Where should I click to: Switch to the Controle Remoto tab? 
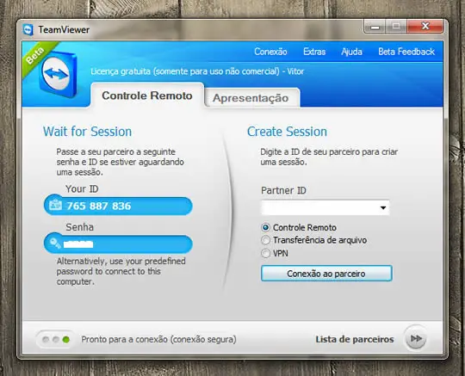click(x=147, y=96)
